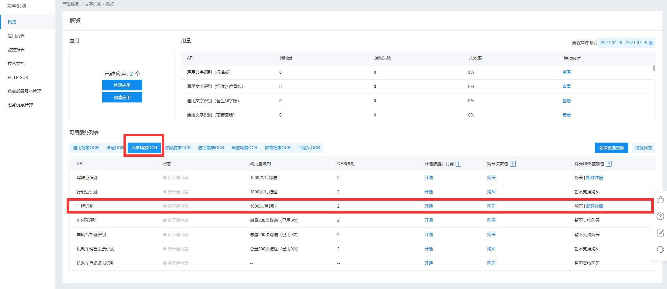This screenshot has height=289, width=667.
Task: Open 应用列表 in the sidebar
Action: click(x=16, y=35)
